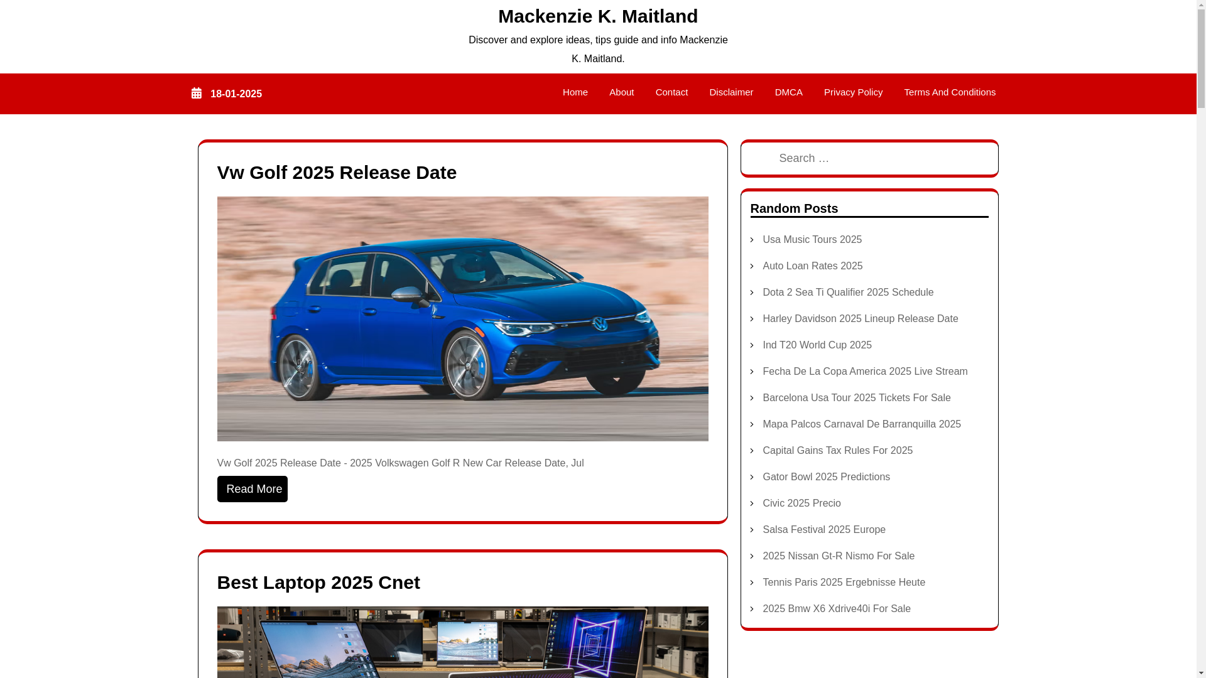Click the 18-01-2025 date text

[236, 94]
